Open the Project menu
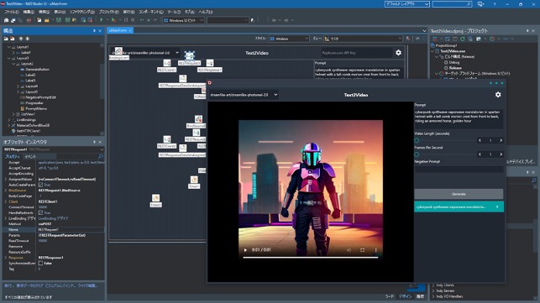This screenshot has width=540, height=303. [109, 12]
